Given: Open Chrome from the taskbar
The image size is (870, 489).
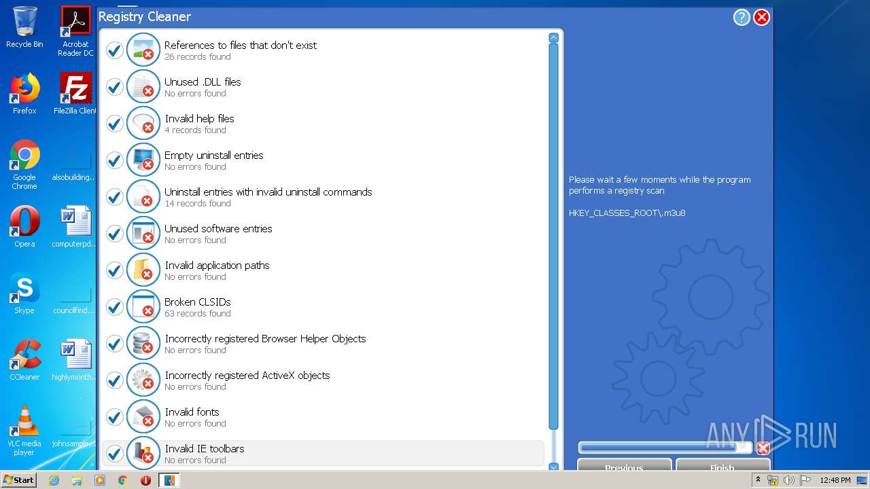Looking at the screenshot, I should pos(122,480).
